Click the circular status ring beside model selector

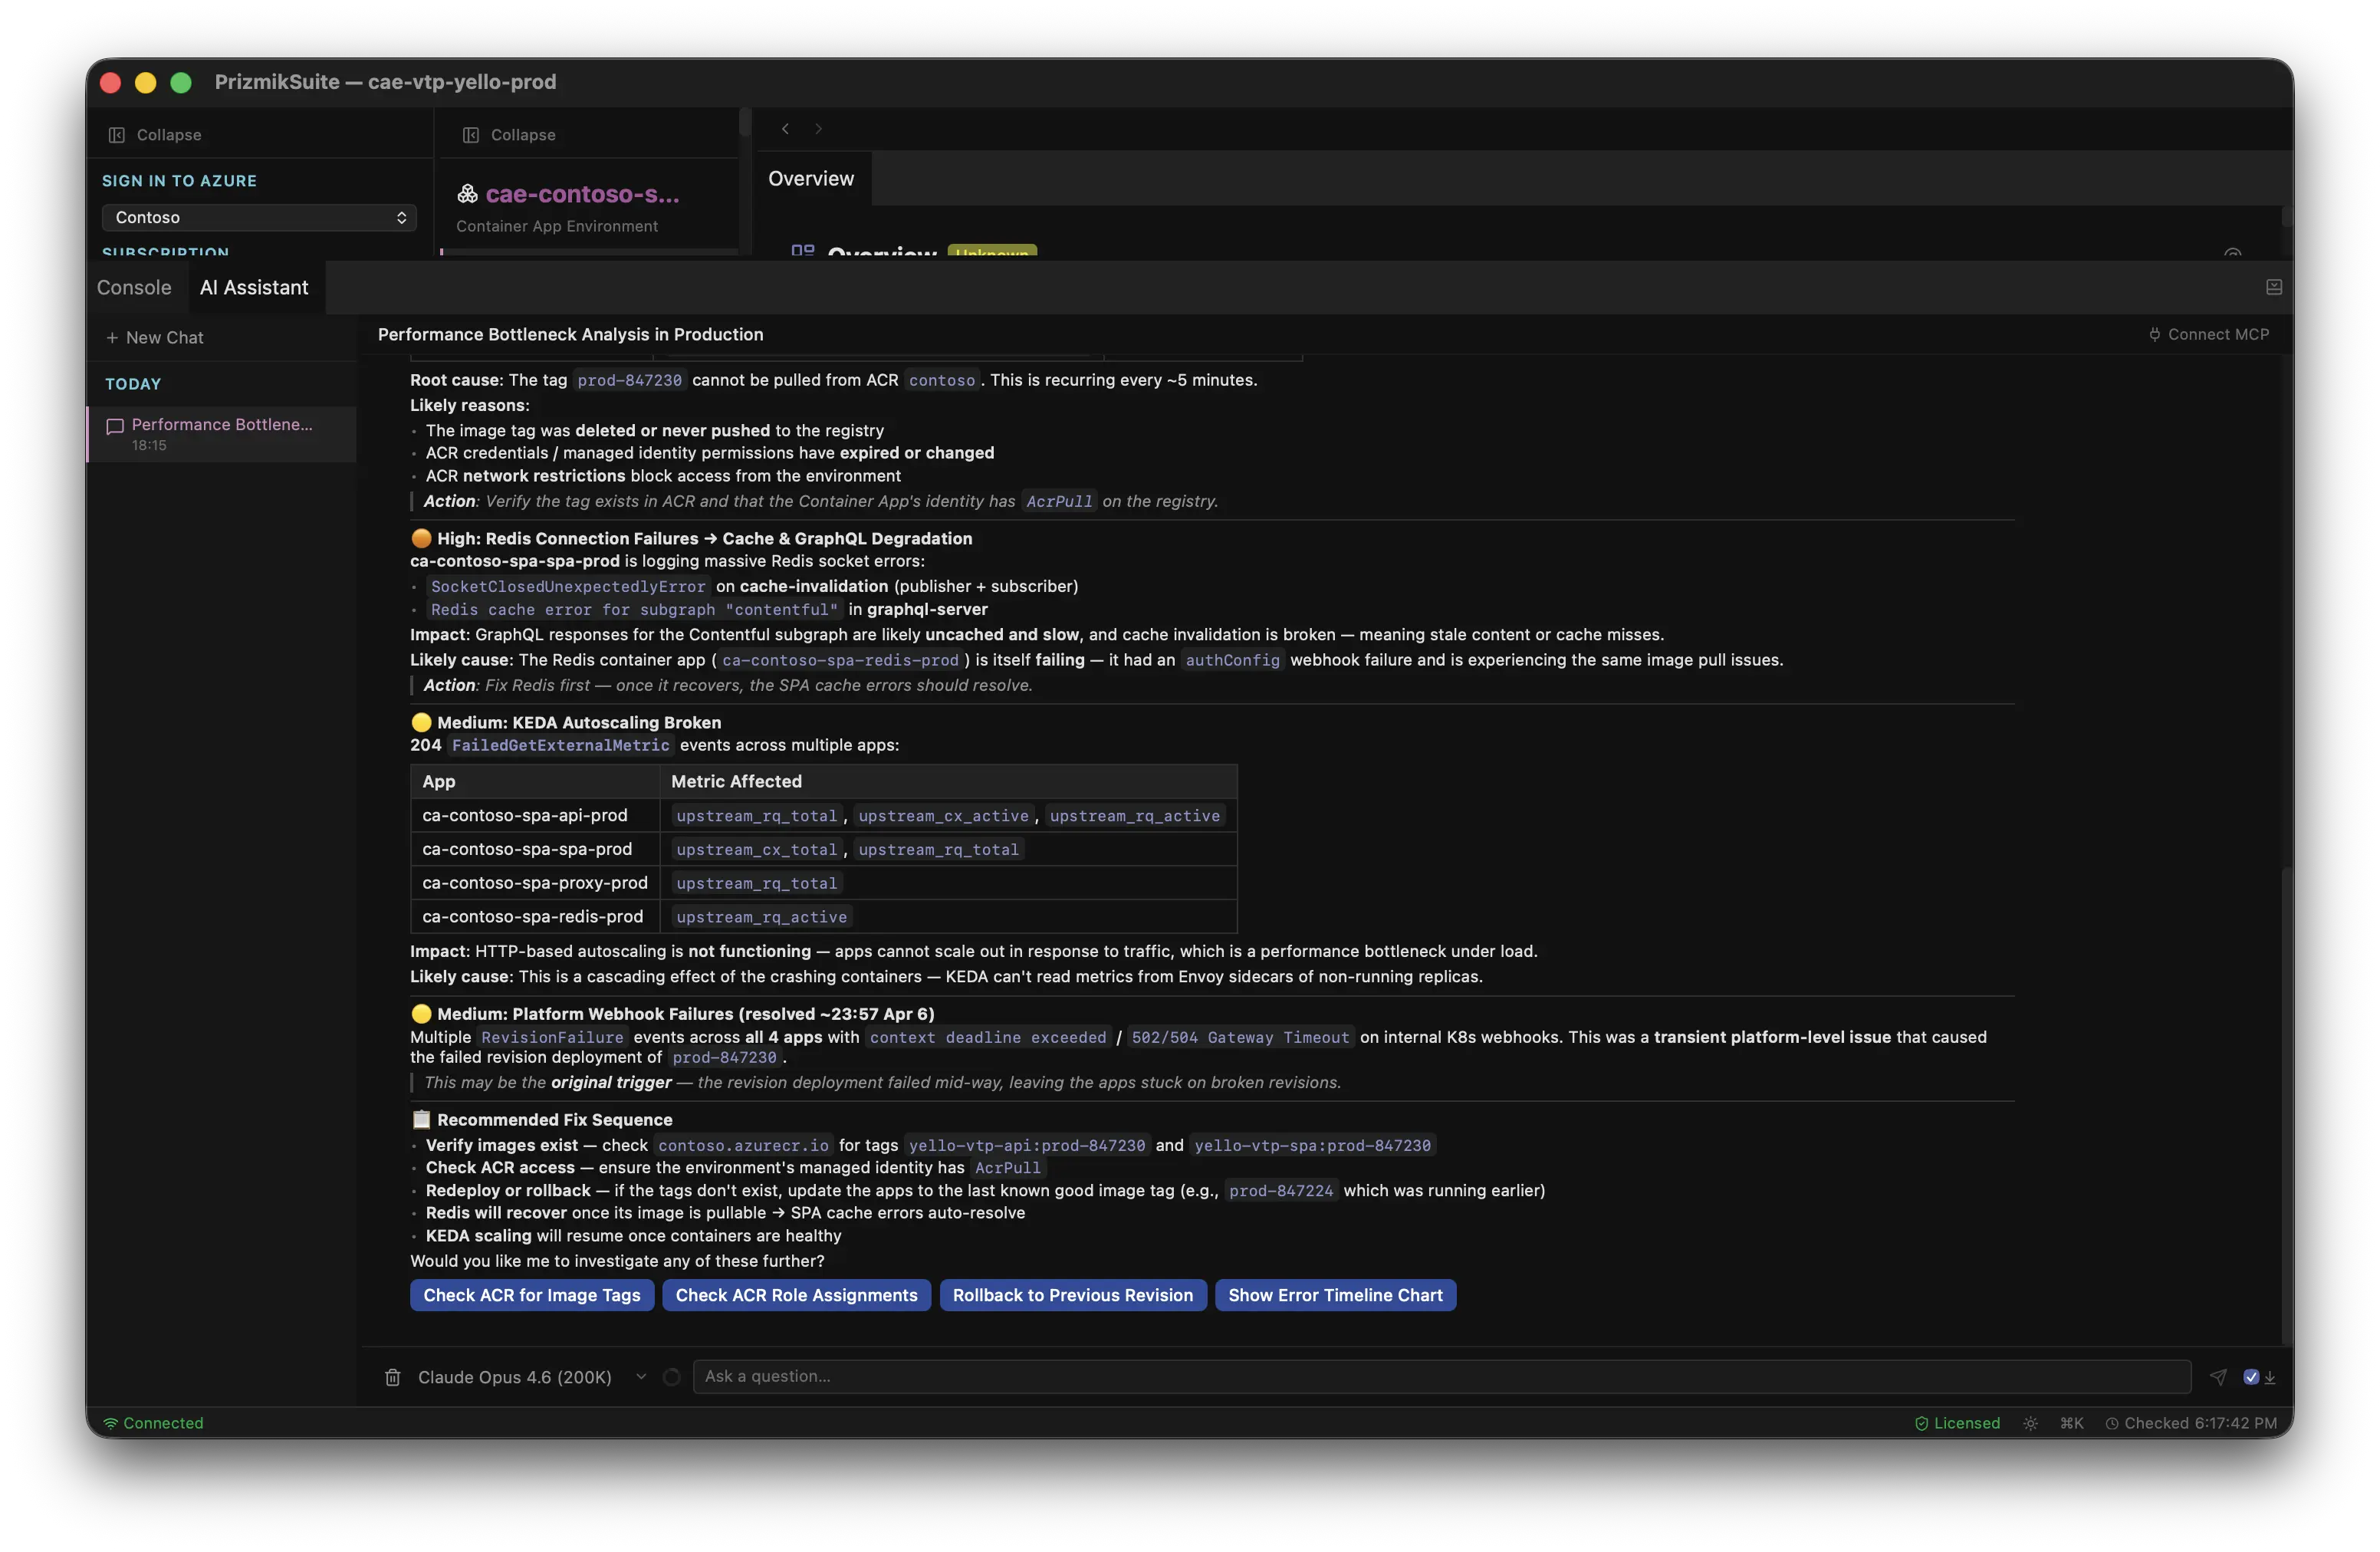coord(672,1378)
